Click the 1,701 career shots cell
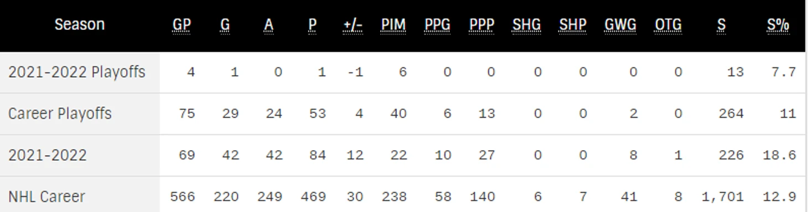Viewport: 808px width, 212px height. (722, 197)
